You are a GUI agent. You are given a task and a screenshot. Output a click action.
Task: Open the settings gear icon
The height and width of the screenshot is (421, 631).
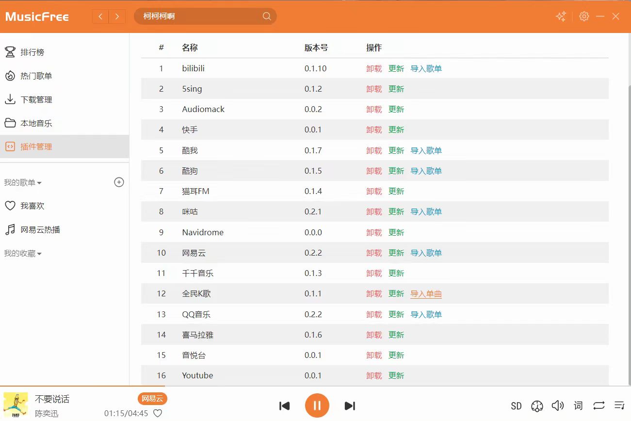click(x=584, y=16)
